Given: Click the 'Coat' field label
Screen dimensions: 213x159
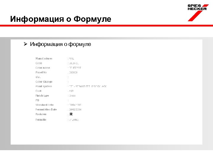Looking at the screenshot, I should (38, 91).
